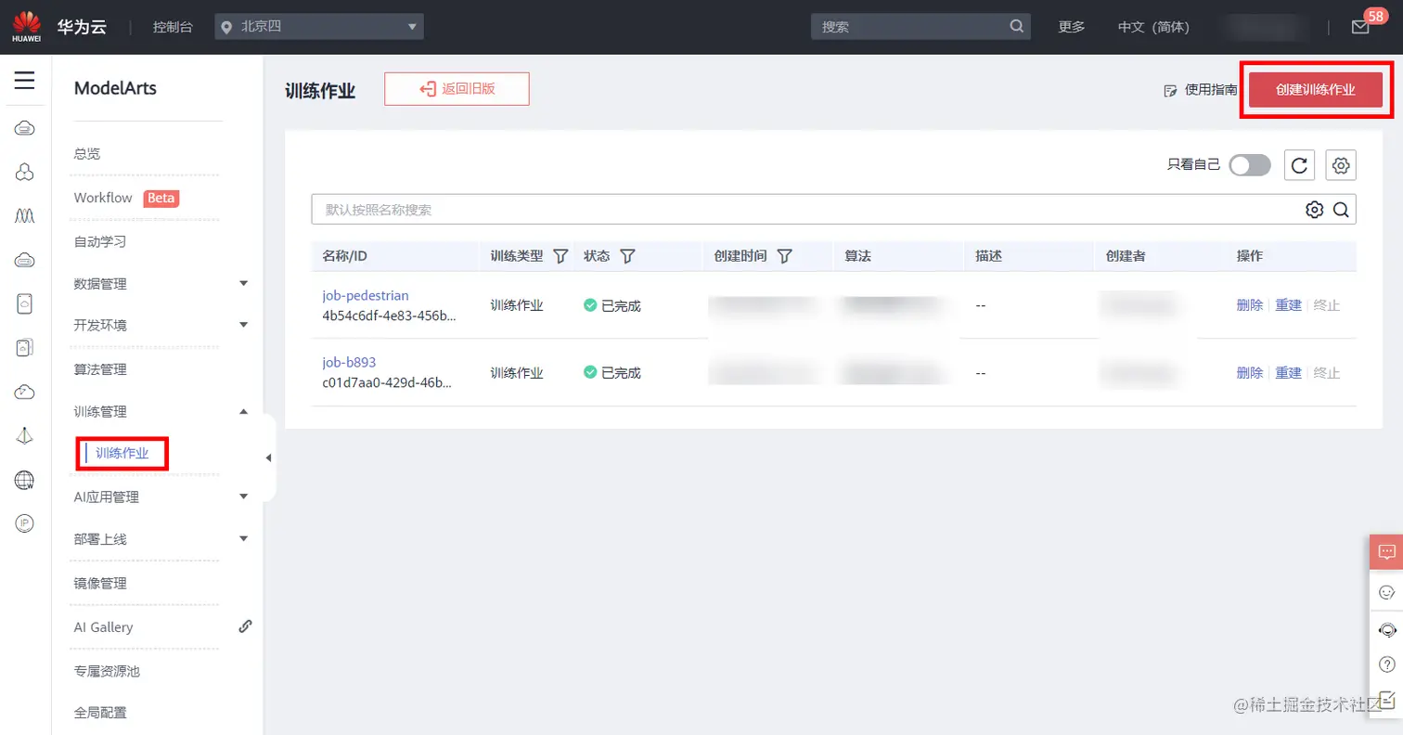This screenshot has width=1403, height=735.
Task: Click the magnifier in the job search box
Action: click(x=1341, y=210)
